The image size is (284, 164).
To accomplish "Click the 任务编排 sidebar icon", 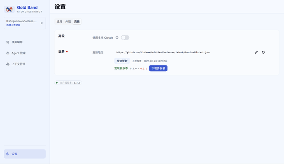I will tap(7, 42).
